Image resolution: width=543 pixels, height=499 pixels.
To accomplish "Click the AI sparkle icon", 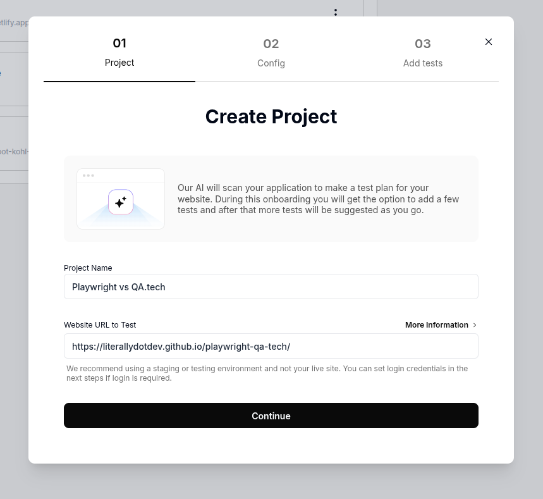I will click(x=121, y=202).
